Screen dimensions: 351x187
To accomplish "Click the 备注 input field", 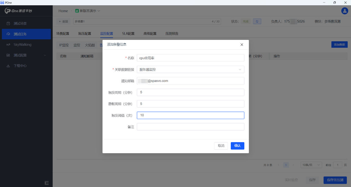I will (x=190, y=127).
